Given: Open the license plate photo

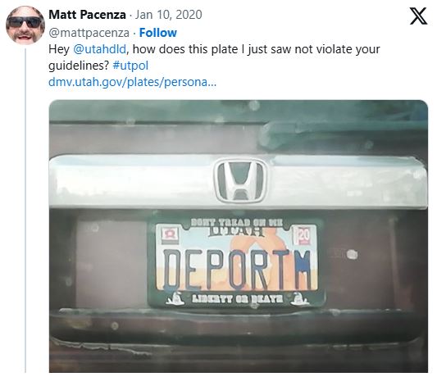Looking at the screenshot, I should click(x=239, y=236).
